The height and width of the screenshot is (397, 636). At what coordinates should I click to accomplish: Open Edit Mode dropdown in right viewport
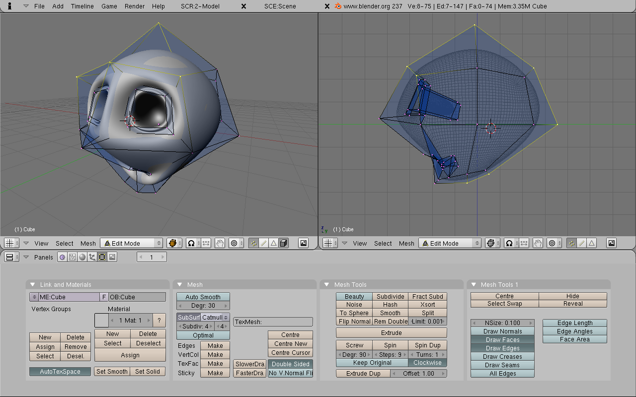450,243
